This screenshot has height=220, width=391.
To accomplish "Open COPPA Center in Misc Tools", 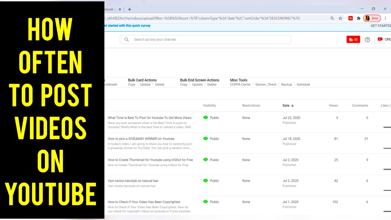I will [x=240, y=85].
